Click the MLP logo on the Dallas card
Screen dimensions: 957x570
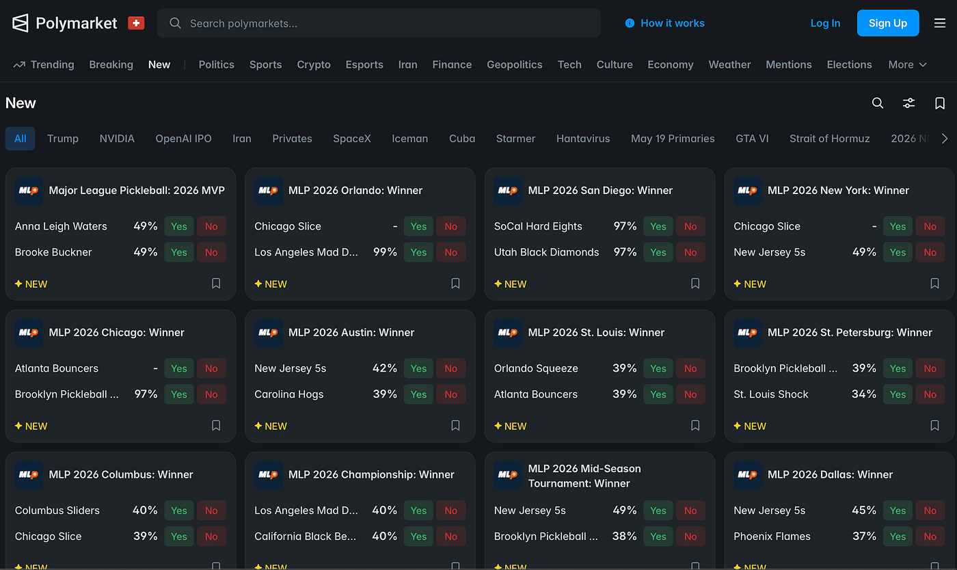pyautogui.click(x=748, y=475)
